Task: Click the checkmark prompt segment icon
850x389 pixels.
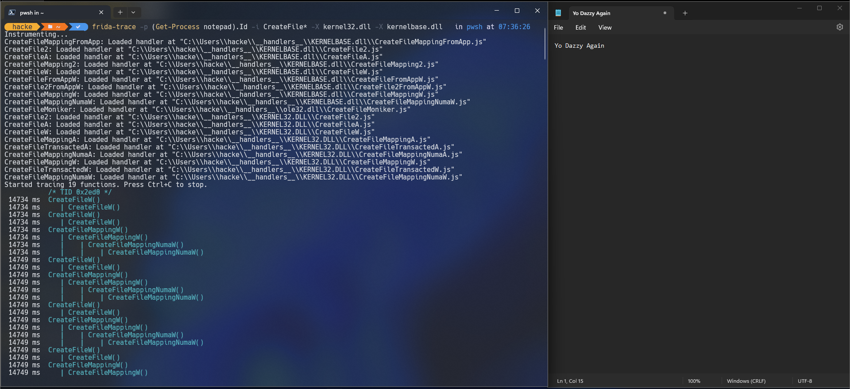Action: 78,27
